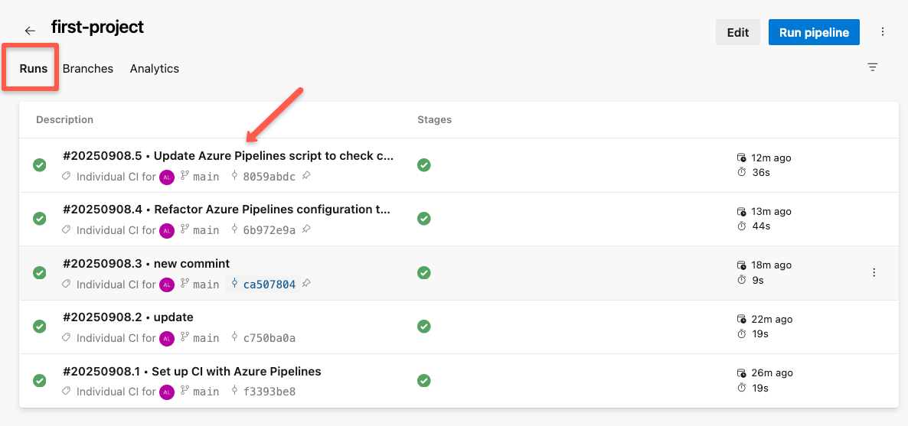Click the first-project pipeline title
This screenshot has height=426, width=908.
click(x=97, y=27)
